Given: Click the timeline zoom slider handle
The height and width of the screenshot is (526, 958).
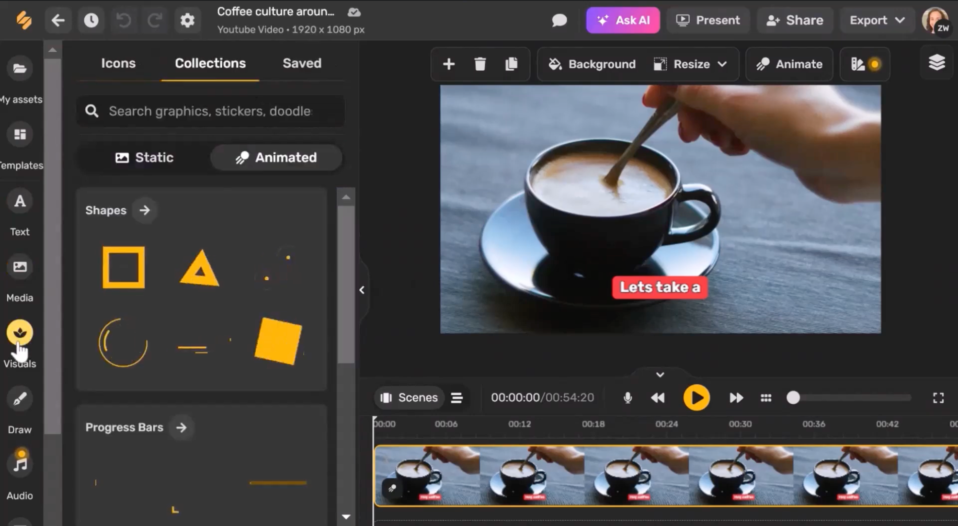Looking at the screenshot, I should pos(793,398).
